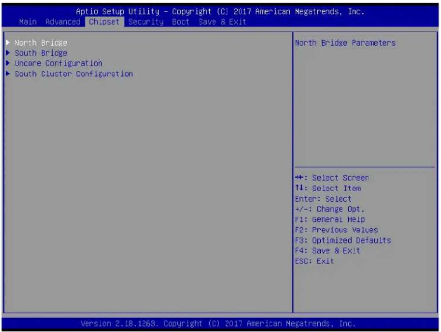The height and width of the screenshot is (332, 441).
Task: Open the Boot tab
Action: point(180,22)
